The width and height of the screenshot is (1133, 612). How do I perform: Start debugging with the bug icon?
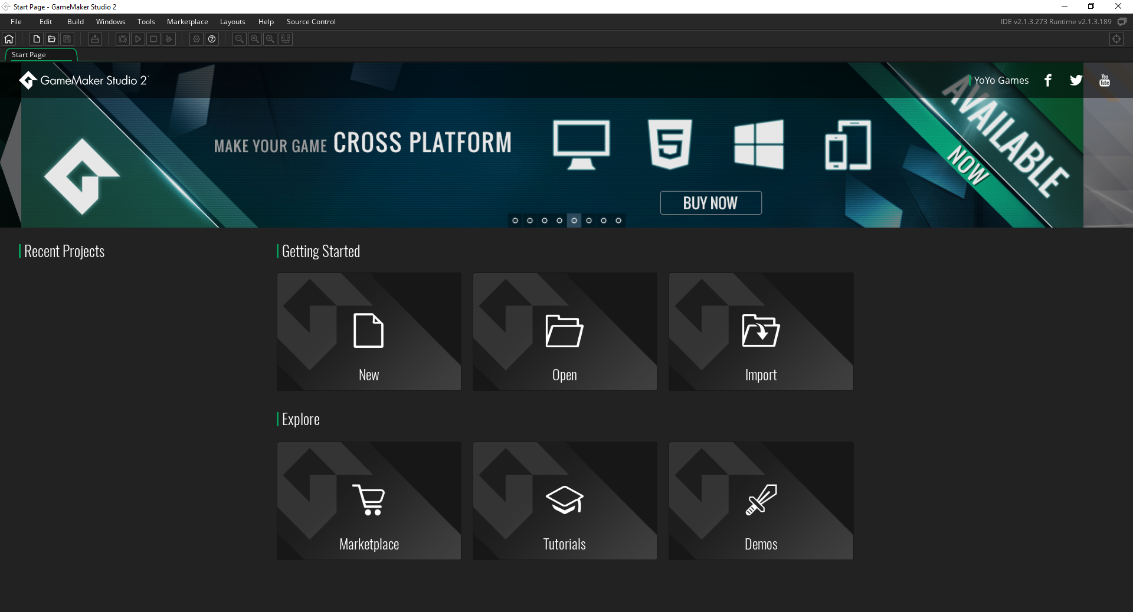(123, 39)
